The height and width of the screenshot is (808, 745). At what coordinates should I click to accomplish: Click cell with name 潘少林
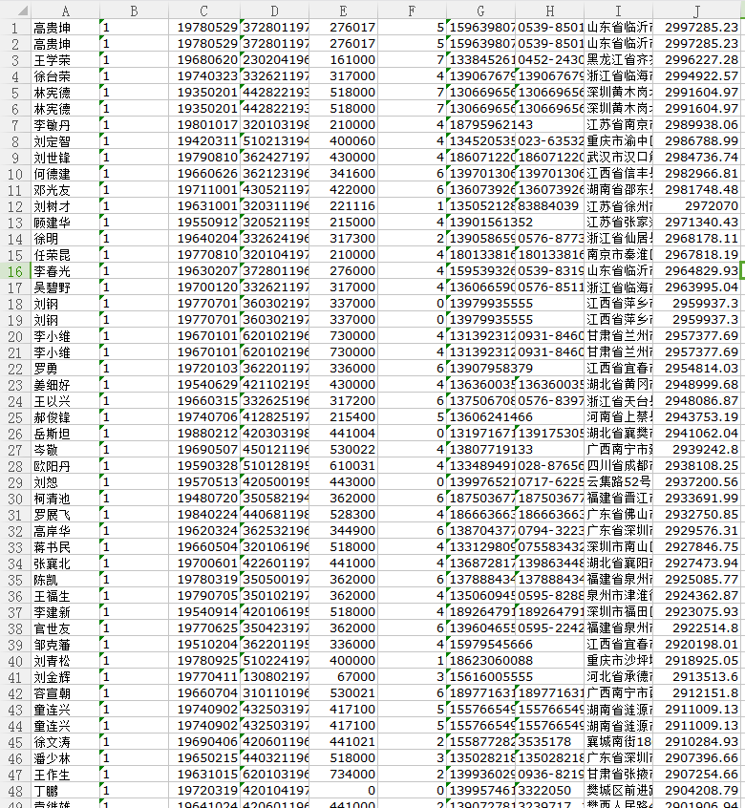click(x=65, y=758)
